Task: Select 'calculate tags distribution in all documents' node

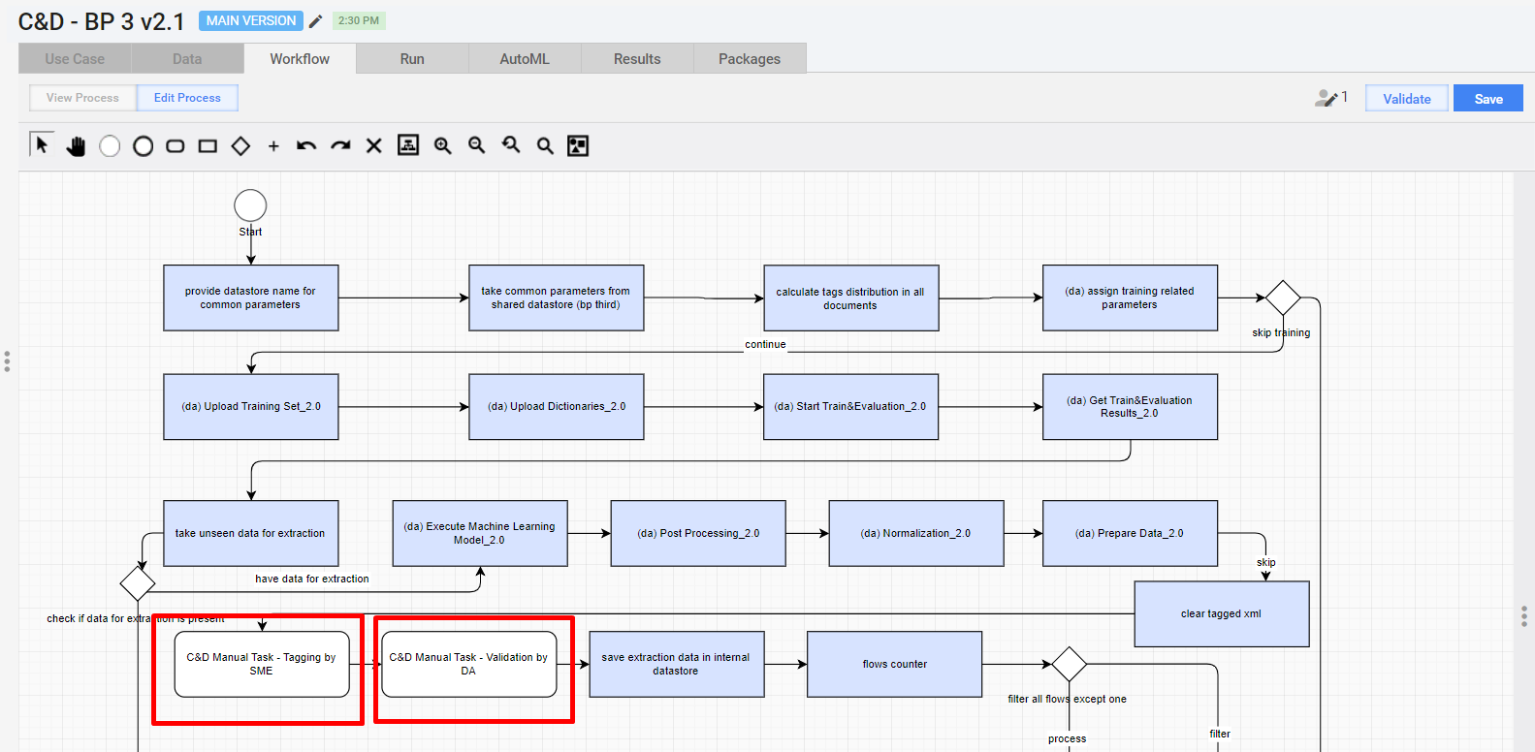Action: pyautogui.click(x=850, y=298)
